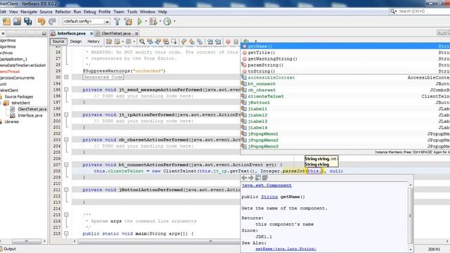450x253 pixels.
Task: Click the Find Selection magnifier icon in editor toolbar
Action: pos(142,41)
